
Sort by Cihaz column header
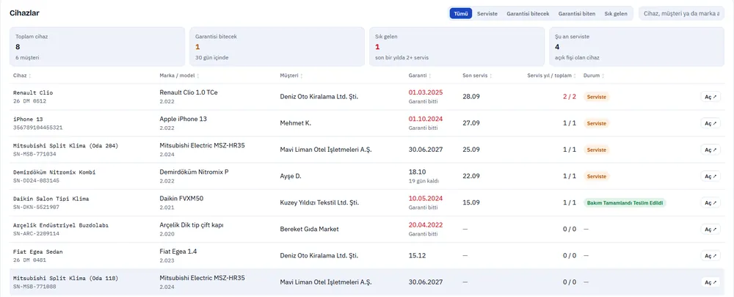tap(22, 76)
